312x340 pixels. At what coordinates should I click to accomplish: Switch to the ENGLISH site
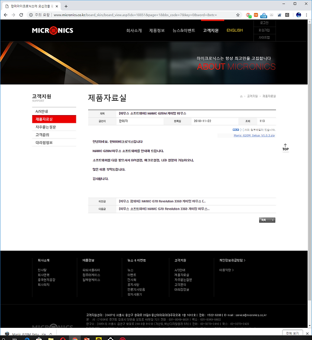(234, 30)
